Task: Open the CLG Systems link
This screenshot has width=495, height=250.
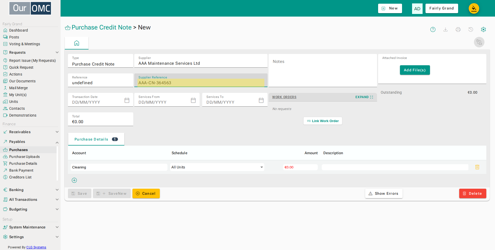Action: pos(36,247)
